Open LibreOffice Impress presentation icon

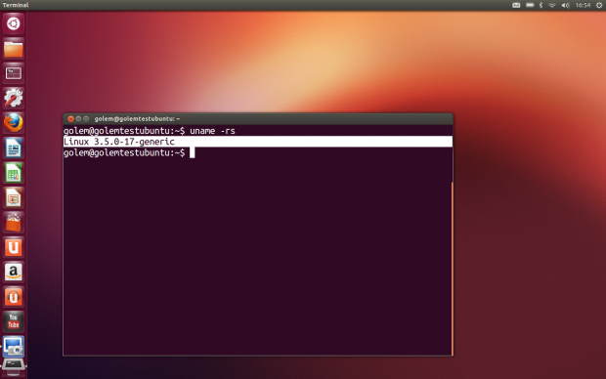[14, 198]
